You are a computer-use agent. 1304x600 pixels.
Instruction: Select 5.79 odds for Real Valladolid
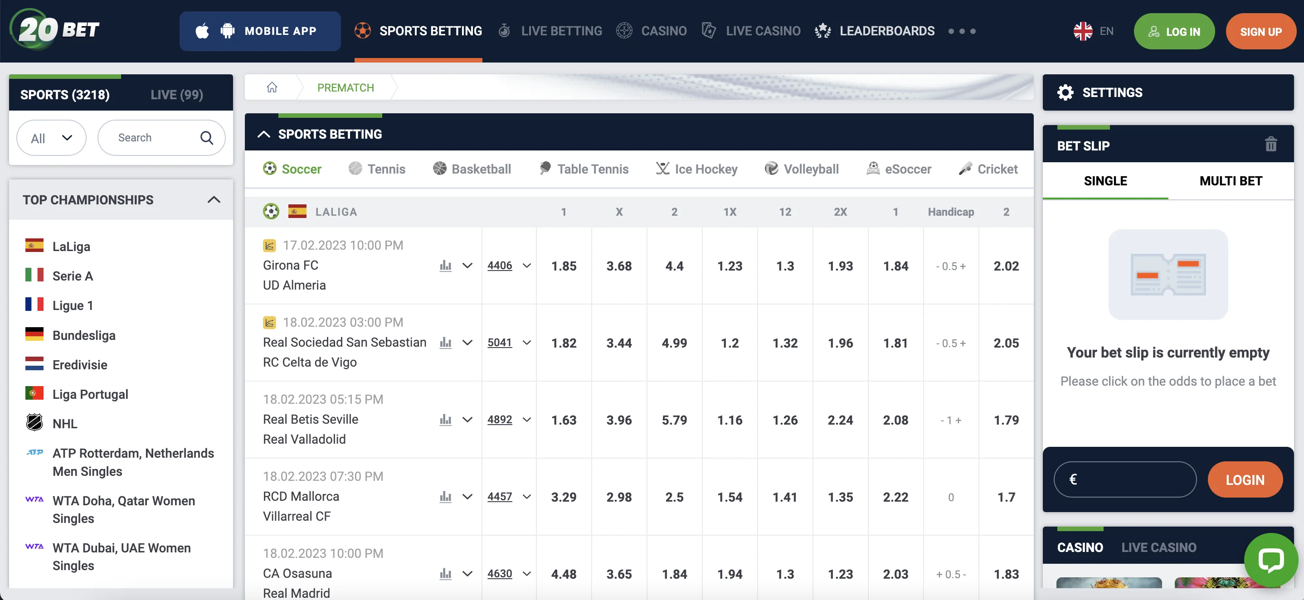point(674,420)
